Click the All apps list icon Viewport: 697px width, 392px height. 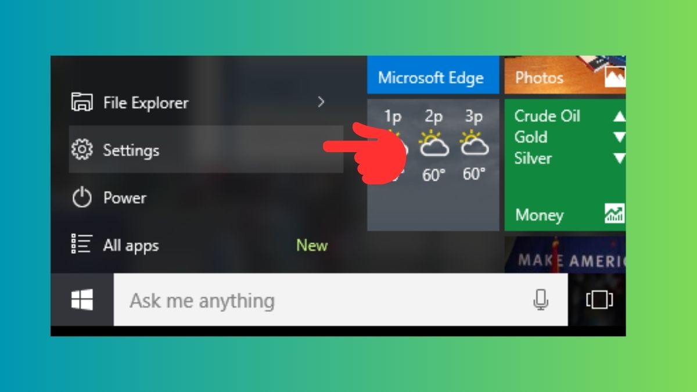(x=82, y=244)
